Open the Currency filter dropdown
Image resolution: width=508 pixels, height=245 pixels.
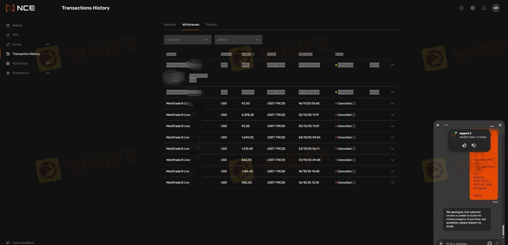(187, 40)
